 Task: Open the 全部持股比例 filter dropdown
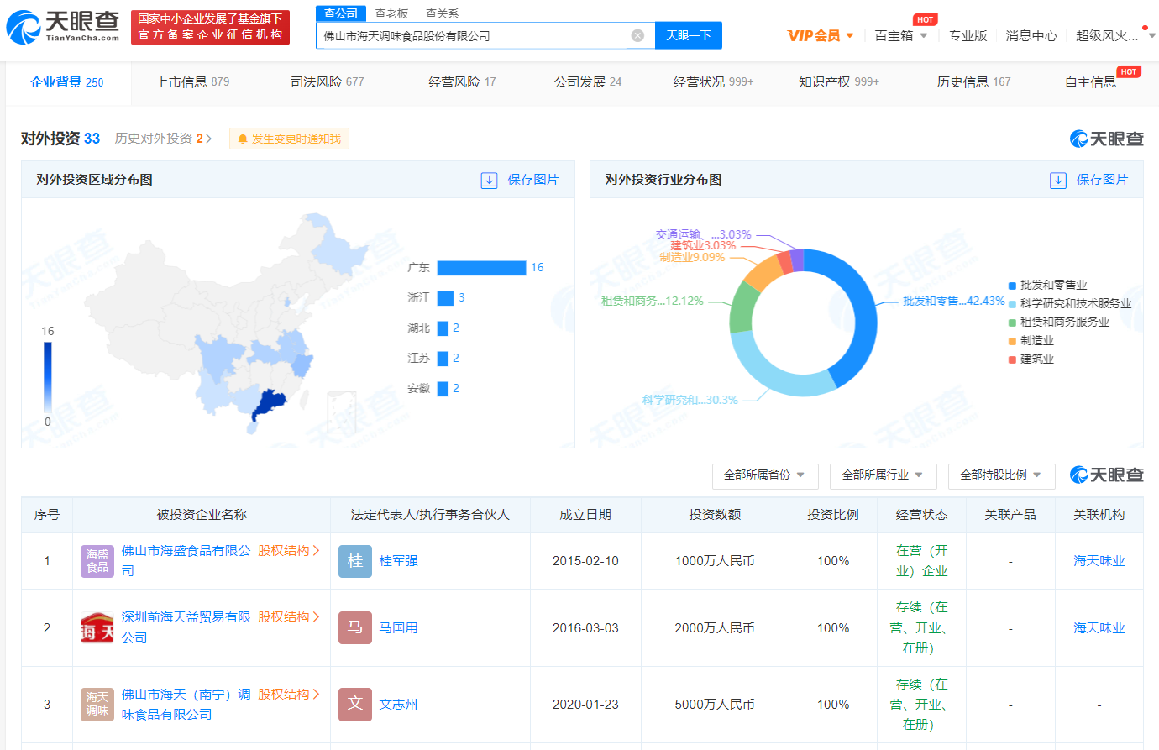click(x=1001, y=475)
